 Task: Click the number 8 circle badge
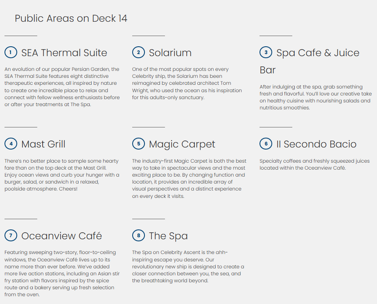point(138,236)
